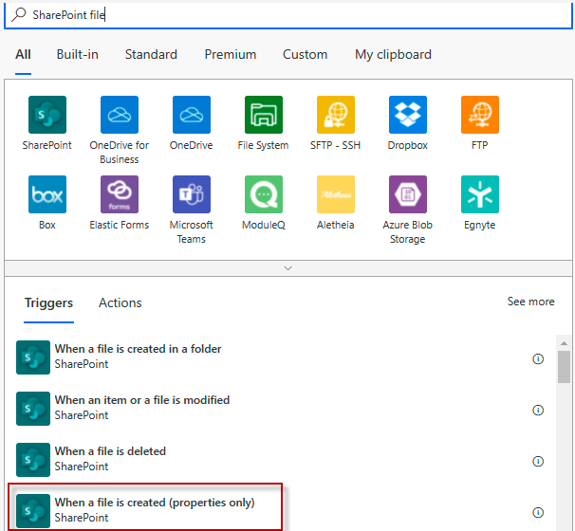Screen dimensions: 575x531
Task: Show info for When a file is created in a folder
Action: [538, 358]
